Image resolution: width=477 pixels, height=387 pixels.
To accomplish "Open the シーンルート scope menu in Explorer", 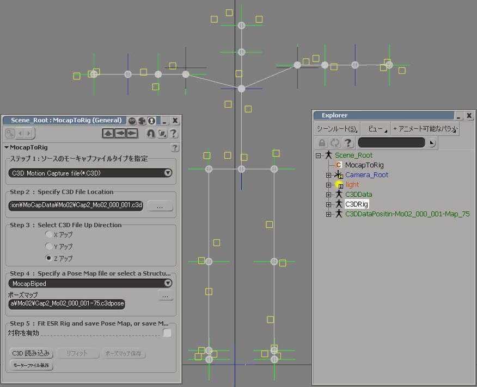I will tap(337, 129).
